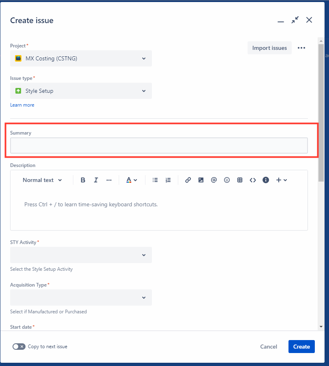
Task: Open the Acquisition Type dropdown
Action: click(x=81, y=298)
